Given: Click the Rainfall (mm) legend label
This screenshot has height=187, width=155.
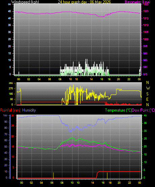Looking at the screenshot, I should pyautogui.click(x=10, y=110).
